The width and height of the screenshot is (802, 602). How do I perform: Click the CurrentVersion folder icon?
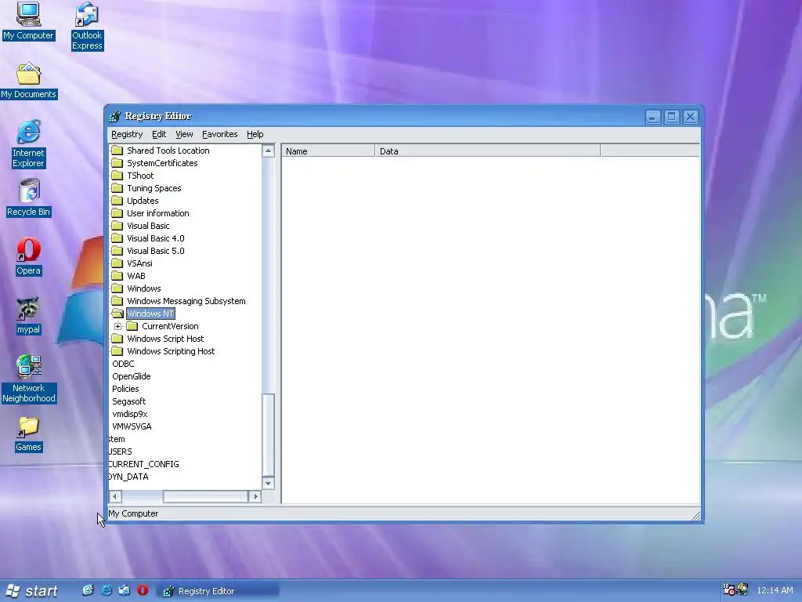point(132,326)
